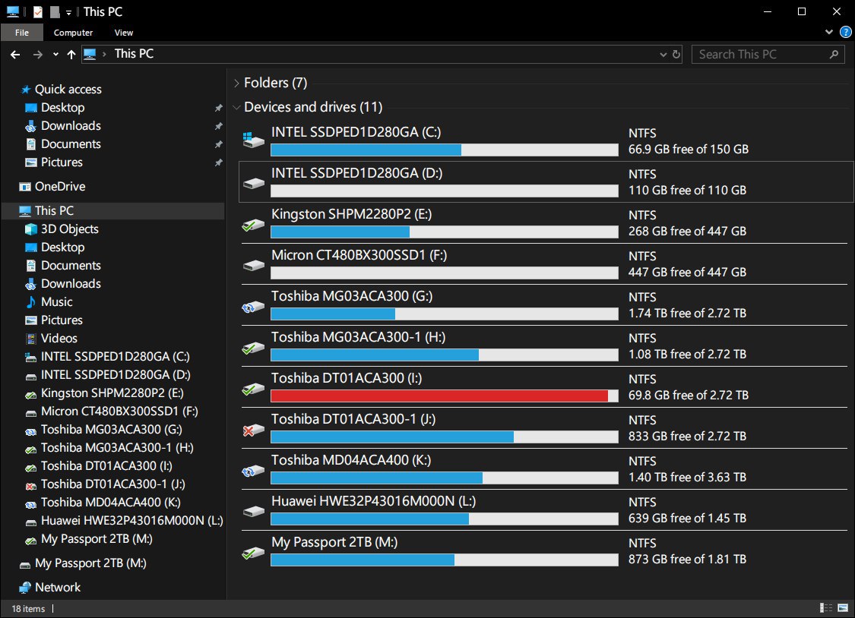Go up one folder level

click(71, 55)
